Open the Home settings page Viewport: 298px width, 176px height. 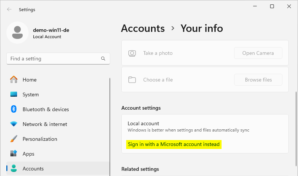tap(58, 80)
